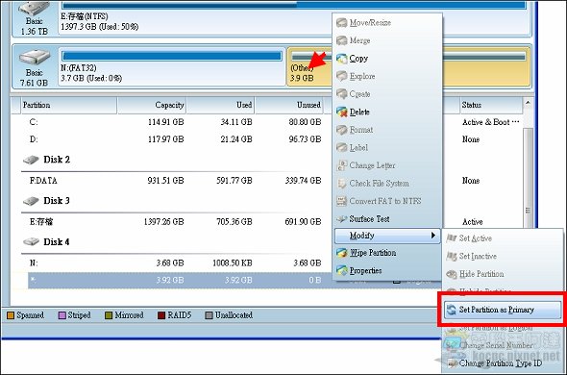The width and height of the screenshot is (567, 375).
Task: Click the Surface Test icon
Action: (342, 219)
